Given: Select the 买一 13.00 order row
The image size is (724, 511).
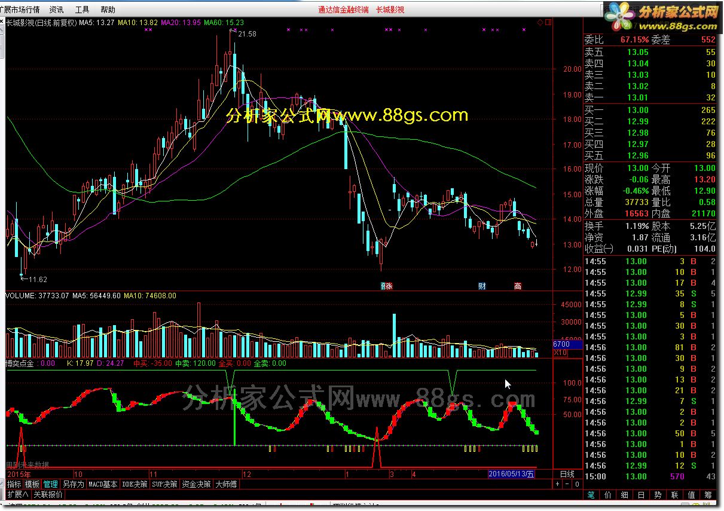Looking at the screenshot, I should 650,110.
